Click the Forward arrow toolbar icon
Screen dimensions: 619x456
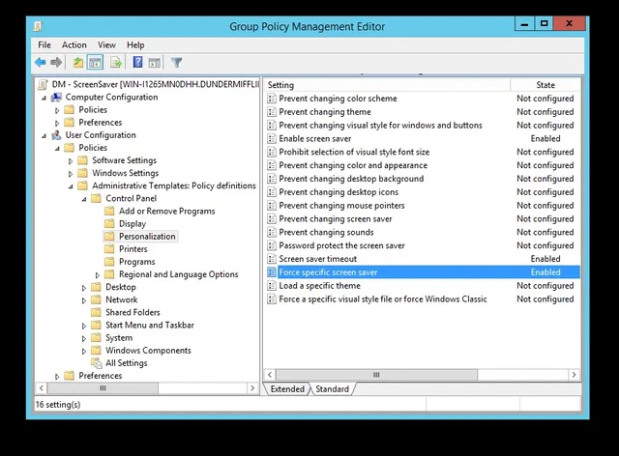[x=56, y=63]
